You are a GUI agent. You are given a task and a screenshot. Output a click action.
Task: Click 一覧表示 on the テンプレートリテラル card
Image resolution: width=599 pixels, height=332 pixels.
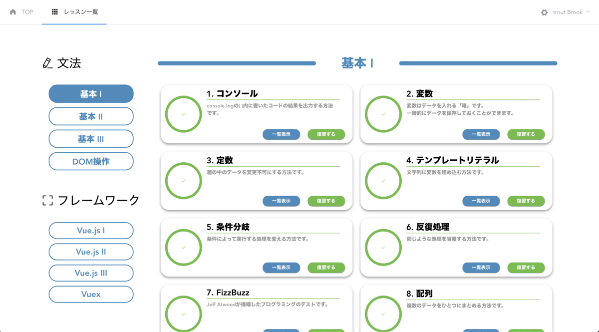click(x=481, y=201)
